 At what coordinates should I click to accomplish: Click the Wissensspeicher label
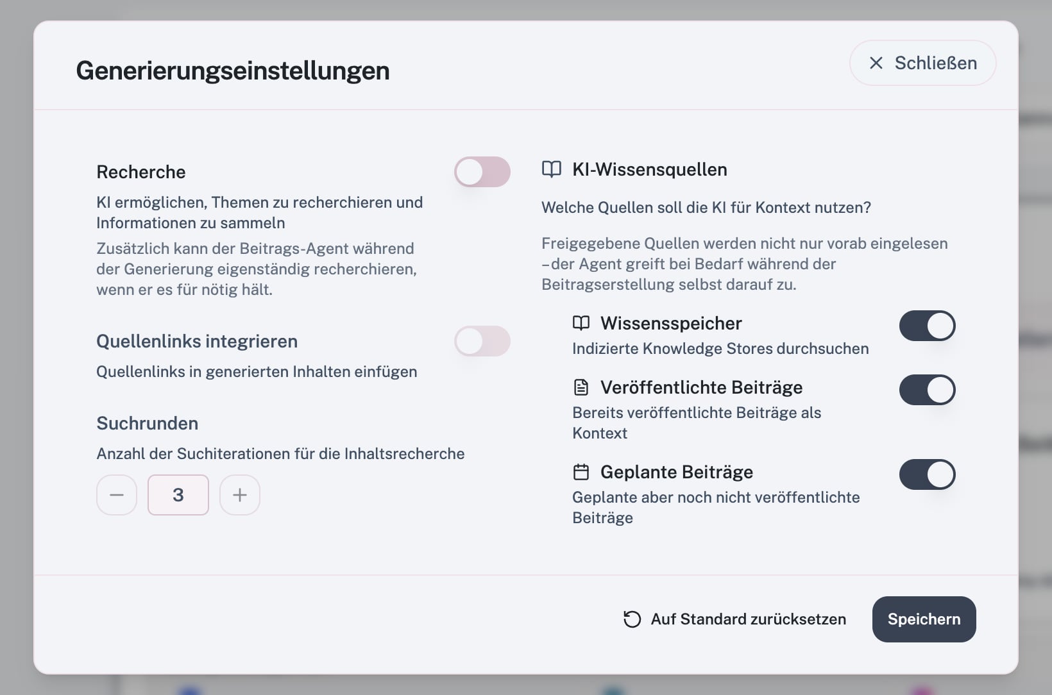click(x=671, y=323)
